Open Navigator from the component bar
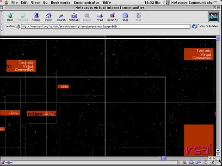This screenshot has height=166, width=222. coord(184,162)
